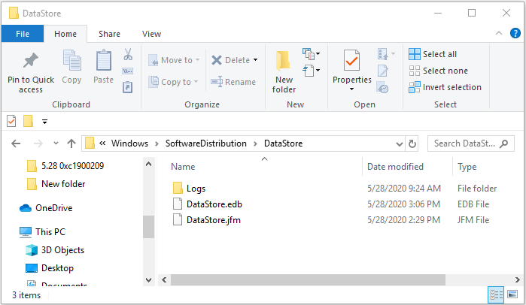Click Quick Access Toolbar new folder icon
Viewport: 526px width, 305px height.
[x=28, y=121]
